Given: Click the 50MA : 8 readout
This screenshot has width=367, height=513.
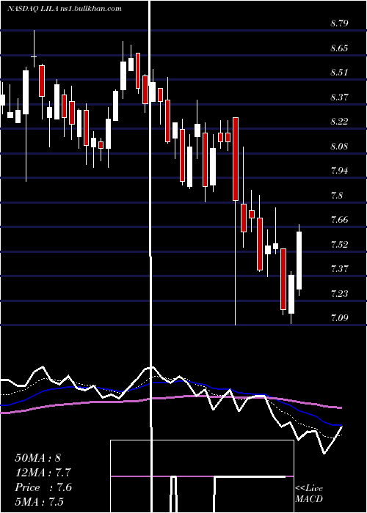Looking at the screenshot, I should (37, 458).
